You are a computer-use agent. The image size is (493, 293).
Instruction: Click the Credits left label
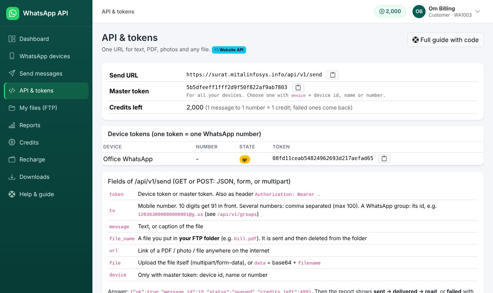[126, 108]
